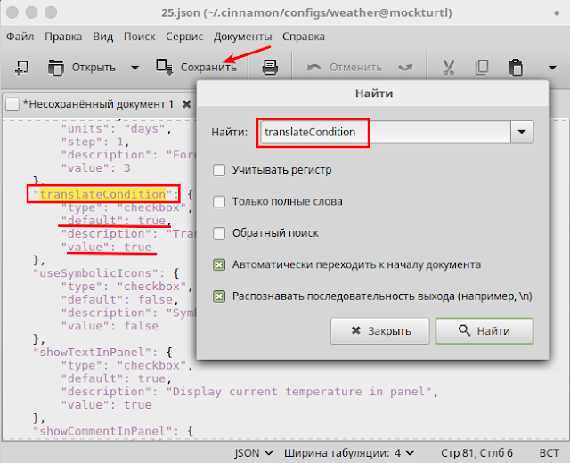Click the Display current temperature in panel text
The image size is (570, 463).
coord(299,392)
